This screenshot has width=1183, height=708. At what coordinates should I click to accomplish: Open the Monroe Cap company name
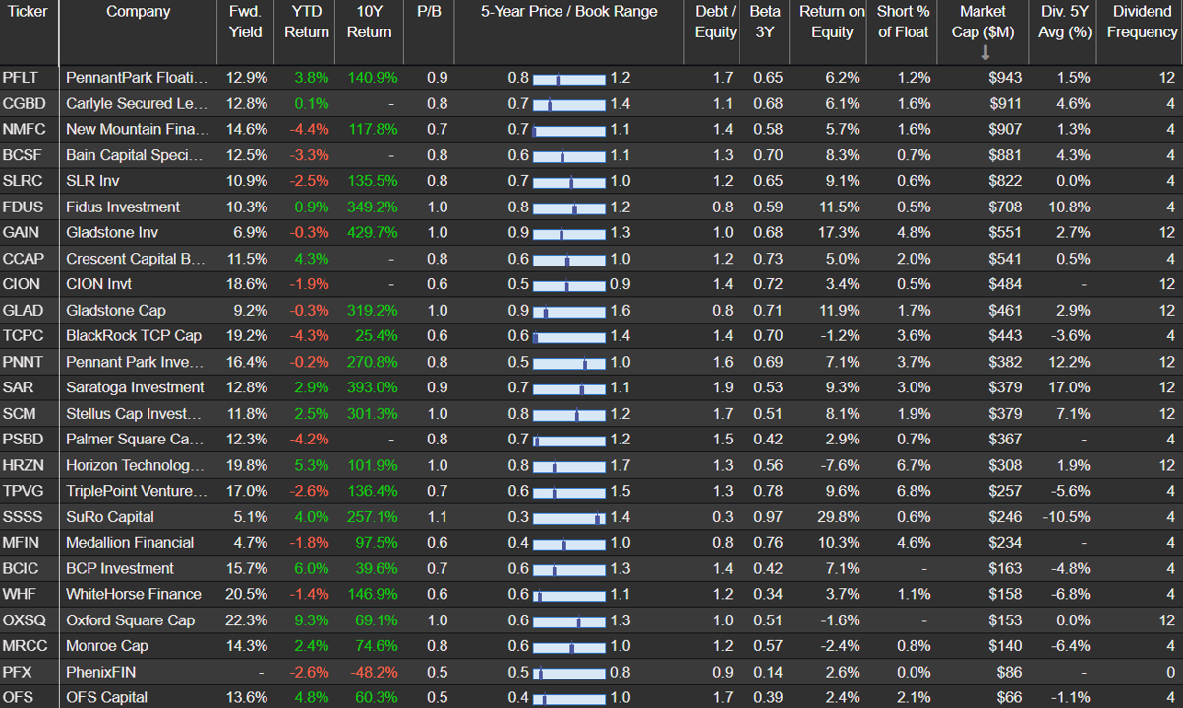pos(106,645)
